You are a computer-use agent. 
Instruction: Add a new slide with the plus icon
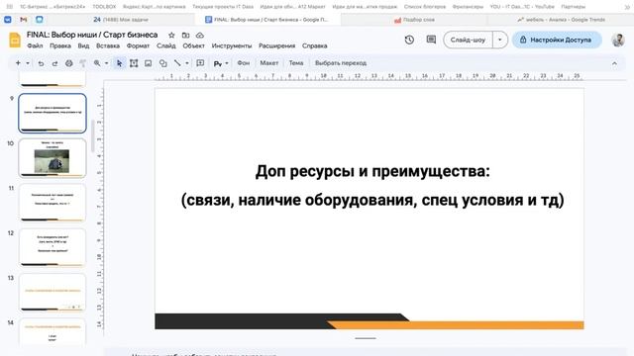(18, 63)
